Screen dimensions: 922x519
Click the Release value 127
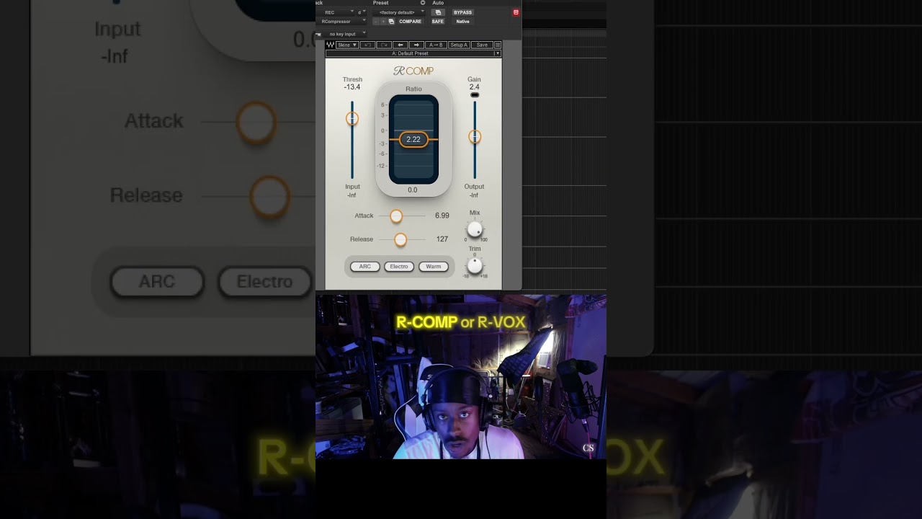click(x=442, y=239)
